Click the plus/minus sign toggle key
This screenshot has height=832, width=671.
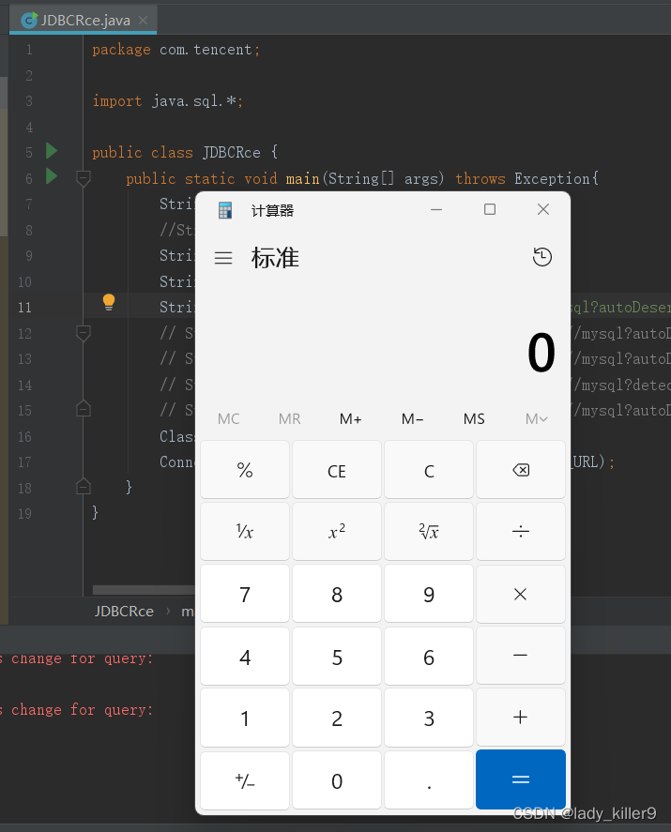[x=245, y=780]
